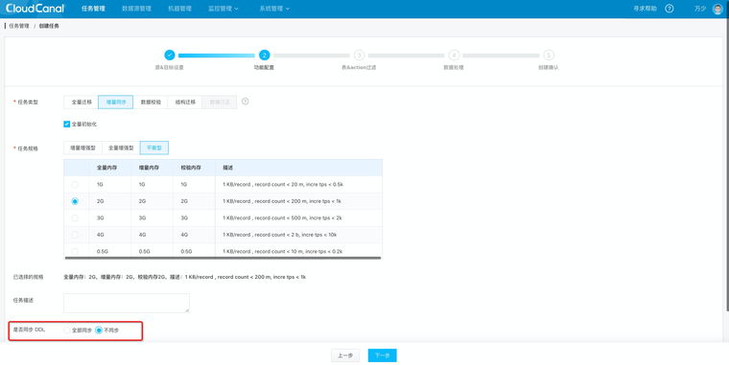Click the step 4 circle in wizard
Image resolution: width=729 pixels, height=365 pixels.
pos(454,55)
